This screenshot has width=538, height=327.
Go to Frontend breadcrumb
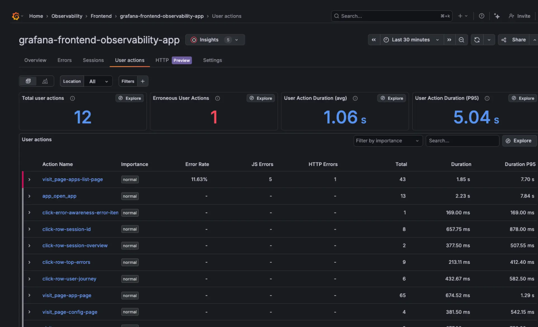click(101, 16)
